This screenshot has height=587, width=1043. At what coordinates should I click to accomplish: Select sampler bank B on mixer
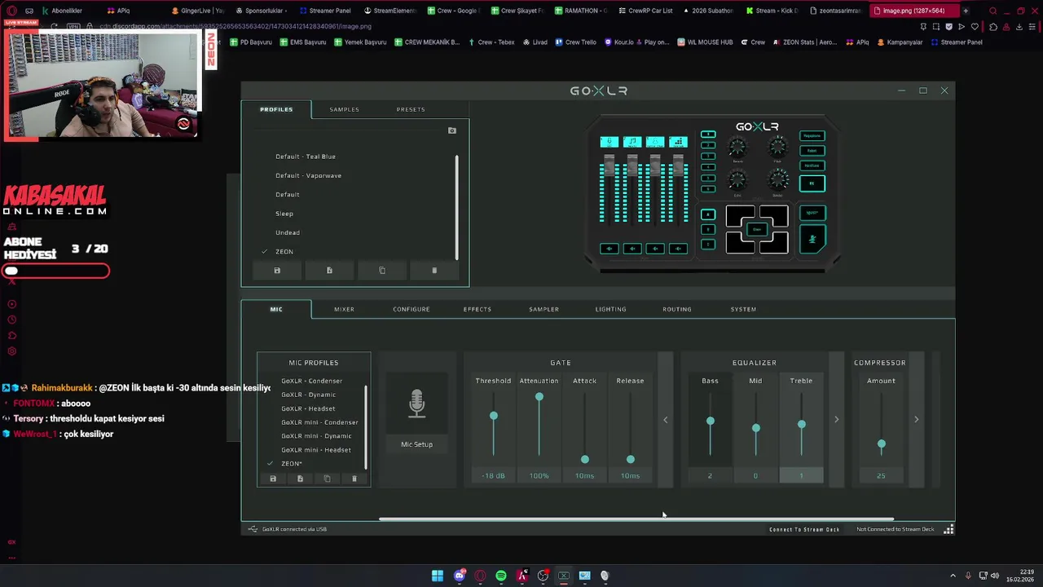[x=708, y=230]
